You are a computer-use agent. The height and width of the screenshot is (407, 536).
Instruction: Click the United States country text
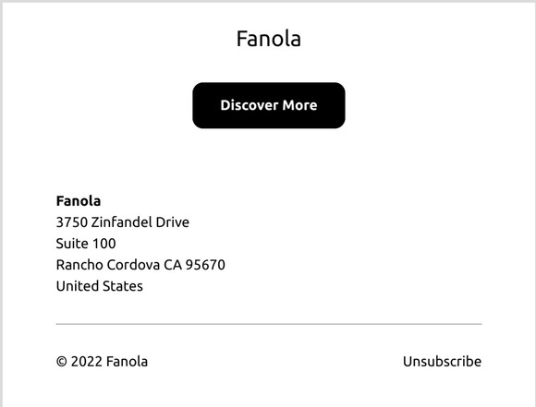tap(100, 286)
